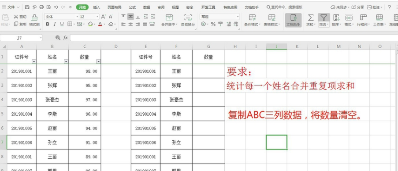398x171 pixels.
Task: Click the Increase Indent icon
Action: click(153, 17)
